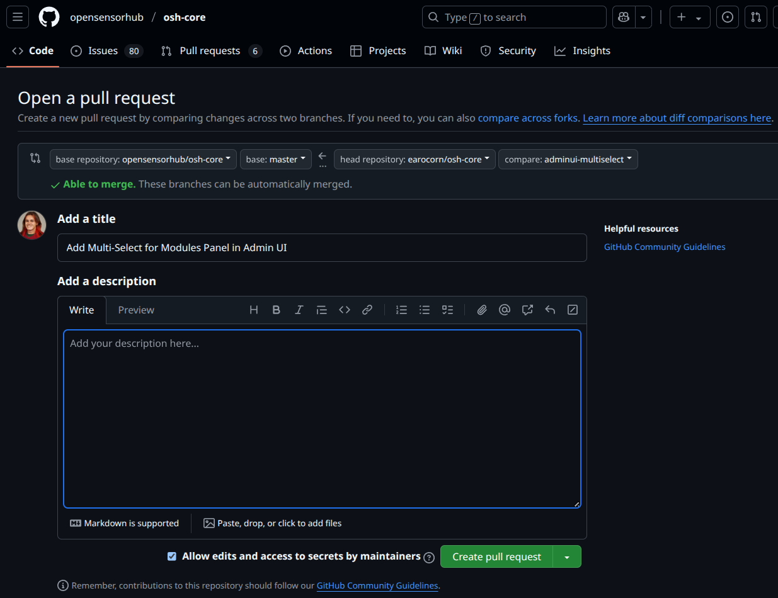778x598 pixels.
Task: Navigate to the Pull requests tab
Action: (x=210, y=50)
